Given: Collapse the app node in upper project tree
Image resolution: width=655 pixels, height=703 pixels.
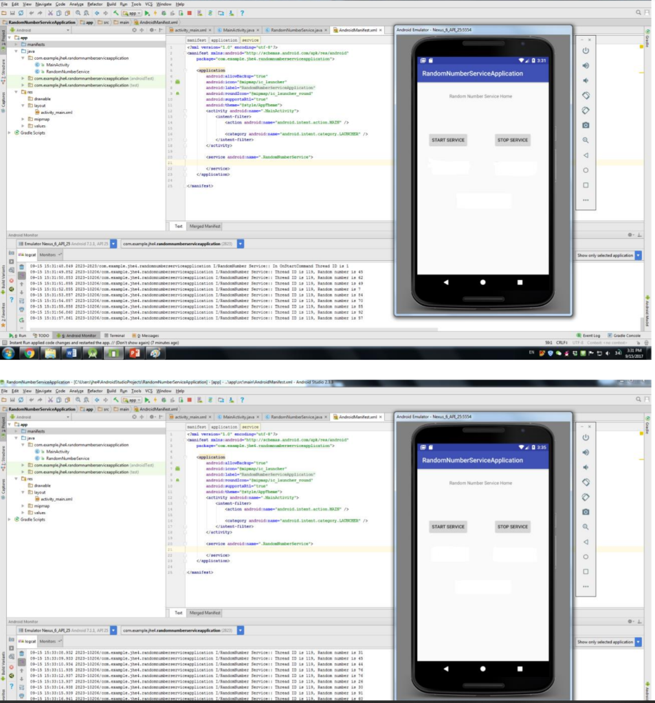Looking at the screenshot, I should (10, 38).
